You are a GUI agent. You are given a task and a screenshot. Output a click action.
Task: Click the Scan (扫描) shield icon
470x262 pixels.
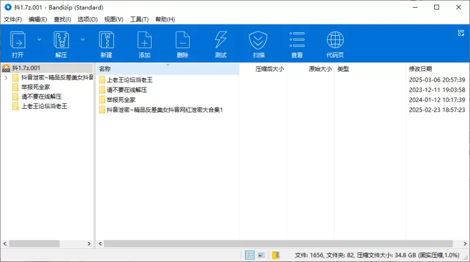pyautogui.click(x=258, y=44)
